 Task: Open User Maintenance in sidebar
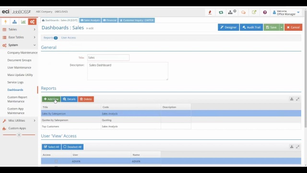(x=19, y=67)
